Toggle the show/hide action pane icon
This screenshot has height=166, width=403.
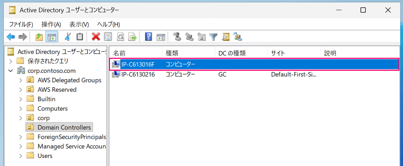pyautogui.click(x=161, y=37)
